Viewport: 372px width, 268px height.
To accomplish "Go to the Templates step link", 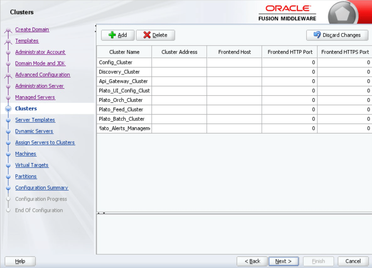I will [27, 41].
